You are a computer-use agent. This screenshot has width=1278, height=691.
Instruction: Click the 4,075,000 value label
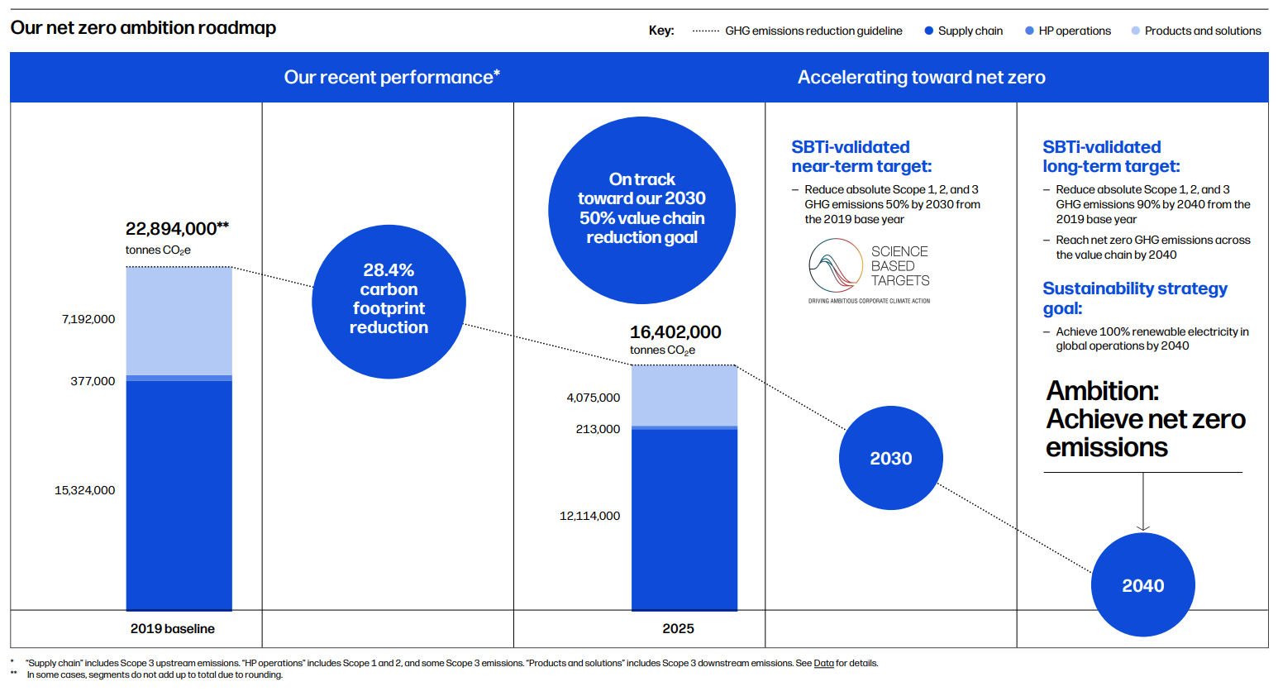tap(594, 398)
